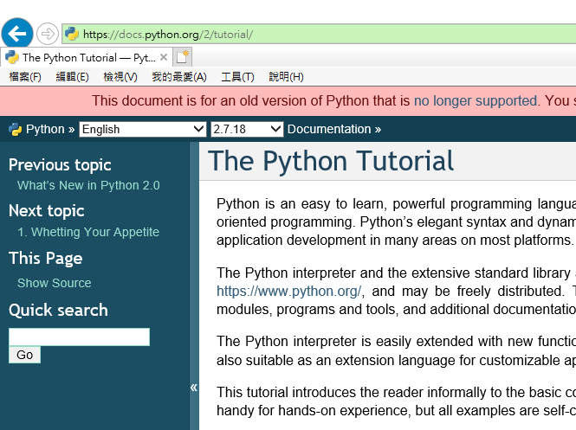The height and width of the screenshot is (430, 576).
Task: Click The Python Tutorial page heading
Action: (x=331, y=161)
